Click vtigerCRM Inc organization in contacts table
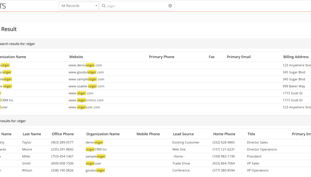This screenshot has height=177, width=311. pos(96,150)
